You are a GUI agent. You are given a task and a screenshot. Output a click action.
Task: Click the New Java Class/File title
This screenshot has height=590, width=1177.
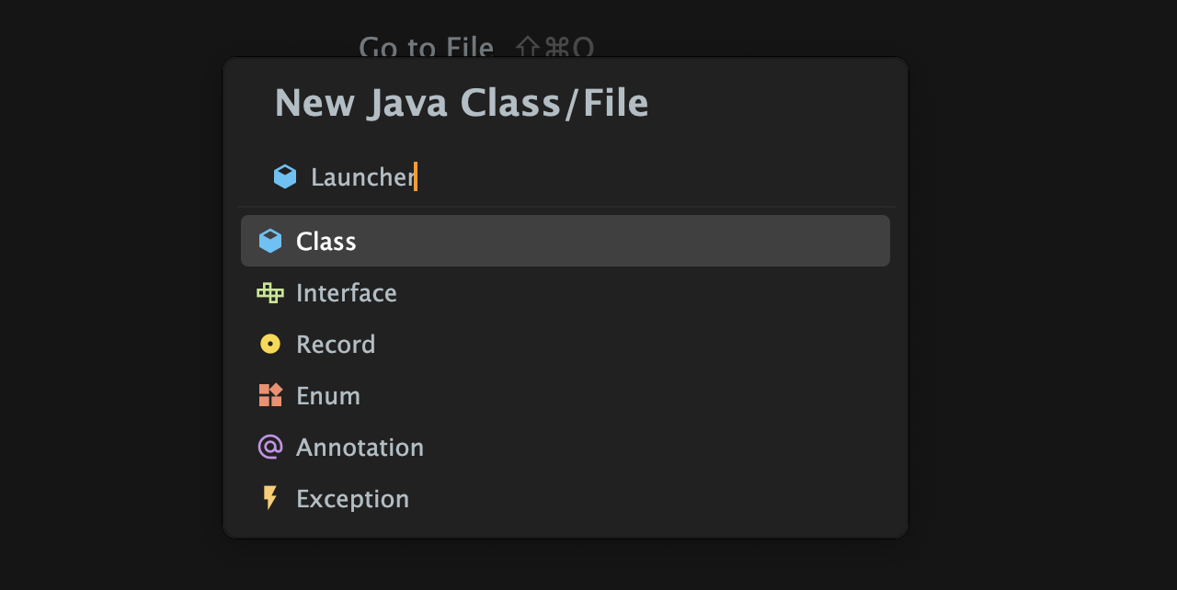(x=462, y=103)
